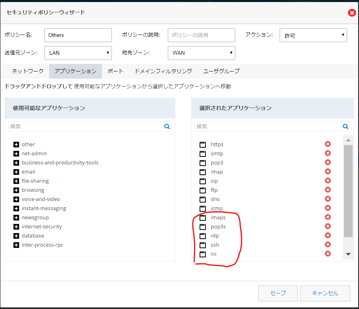The image size is (359, 309).
Task: Open the 宛先ゾーン WAN dropdown
Action: (x=202, y=53)
